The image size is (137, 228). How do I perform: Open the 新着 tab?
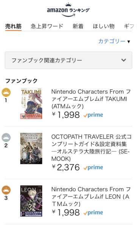click(x=78, y=26)
